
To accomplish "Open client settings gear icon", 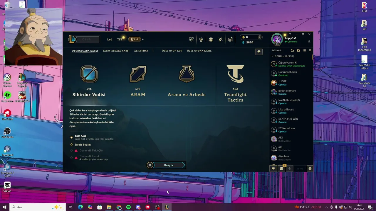I will tap(303, 34).
